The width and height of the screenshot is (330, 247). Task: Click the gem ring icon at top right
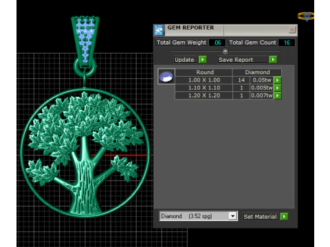pyautogui.click(x=306, y=16)
